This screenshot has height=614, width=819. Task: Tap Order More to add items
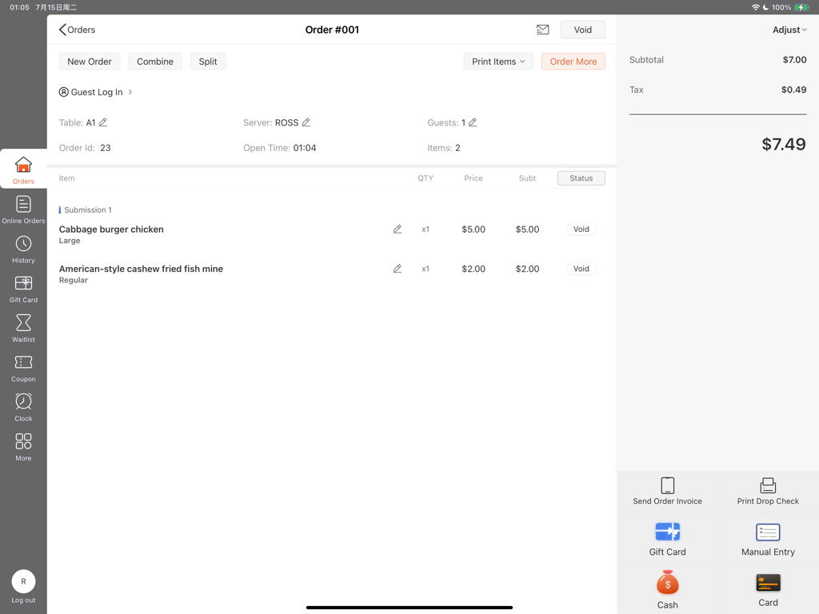[573, 61]
